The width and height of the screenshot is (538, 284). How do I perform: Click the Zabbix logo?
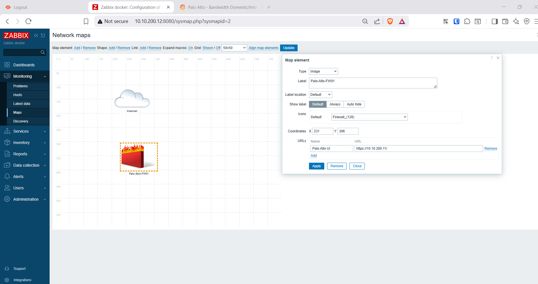click(x=16, y=35)
